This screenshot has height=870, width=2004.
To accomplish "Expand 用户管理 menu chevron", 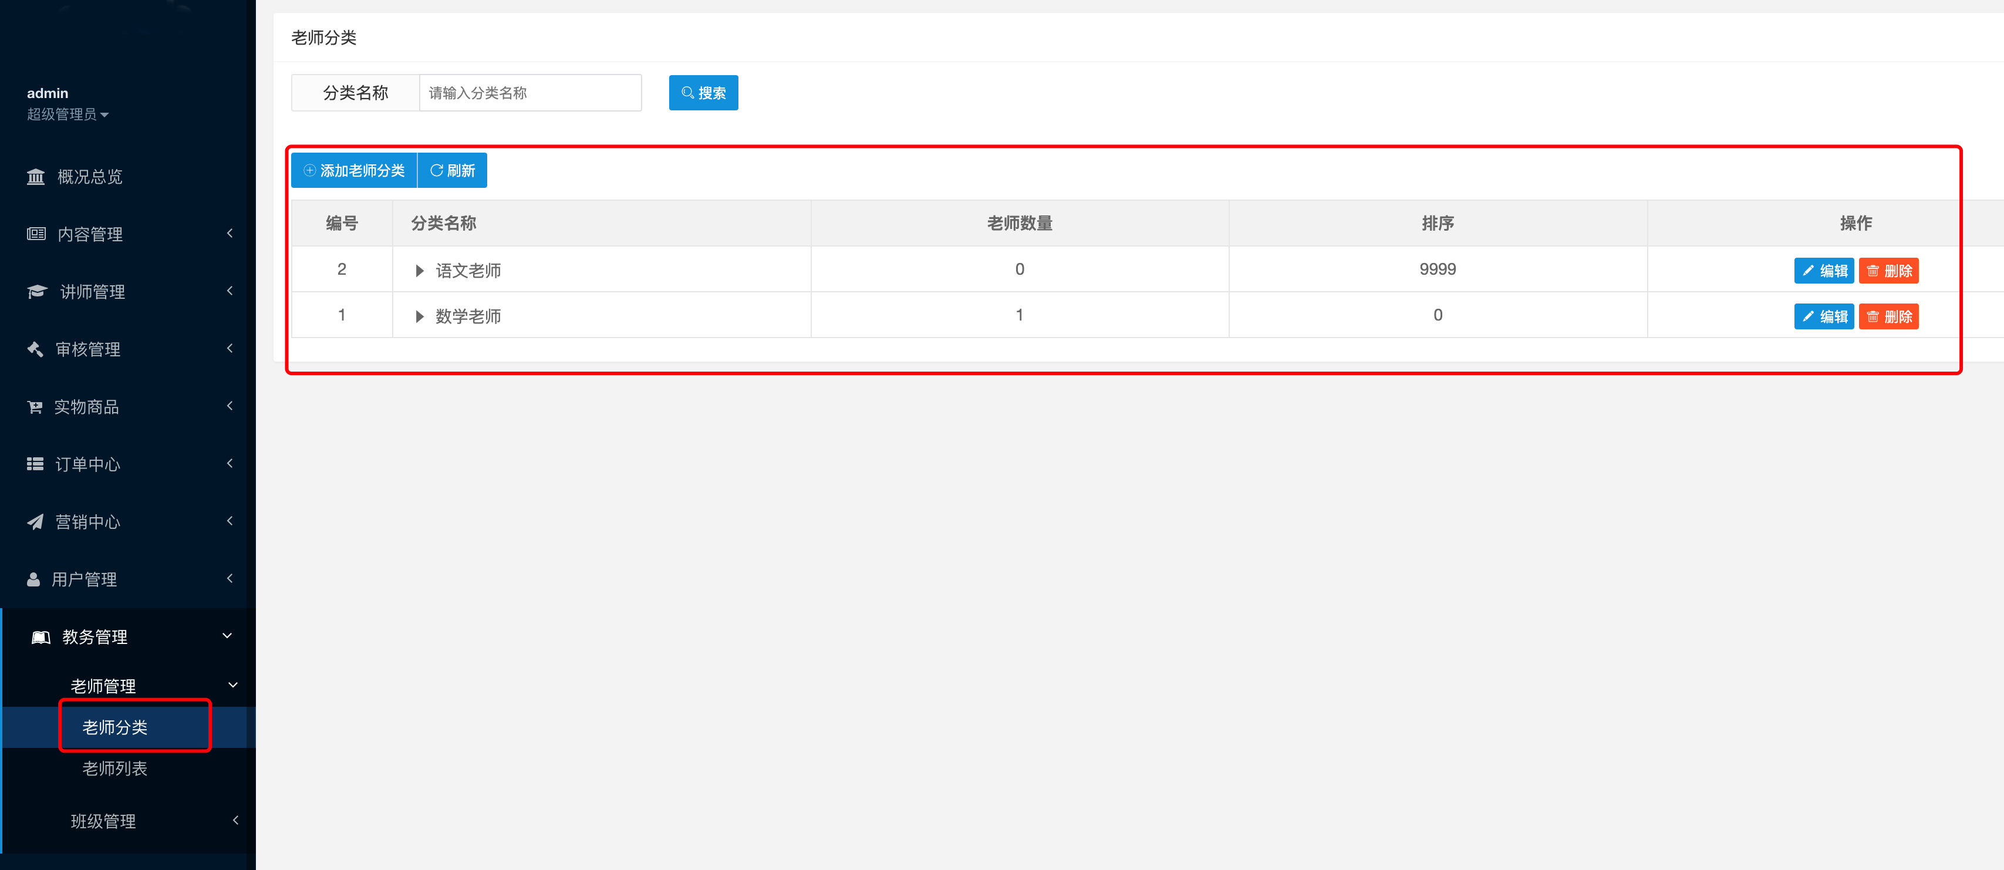I will click(x=230, y=578).
